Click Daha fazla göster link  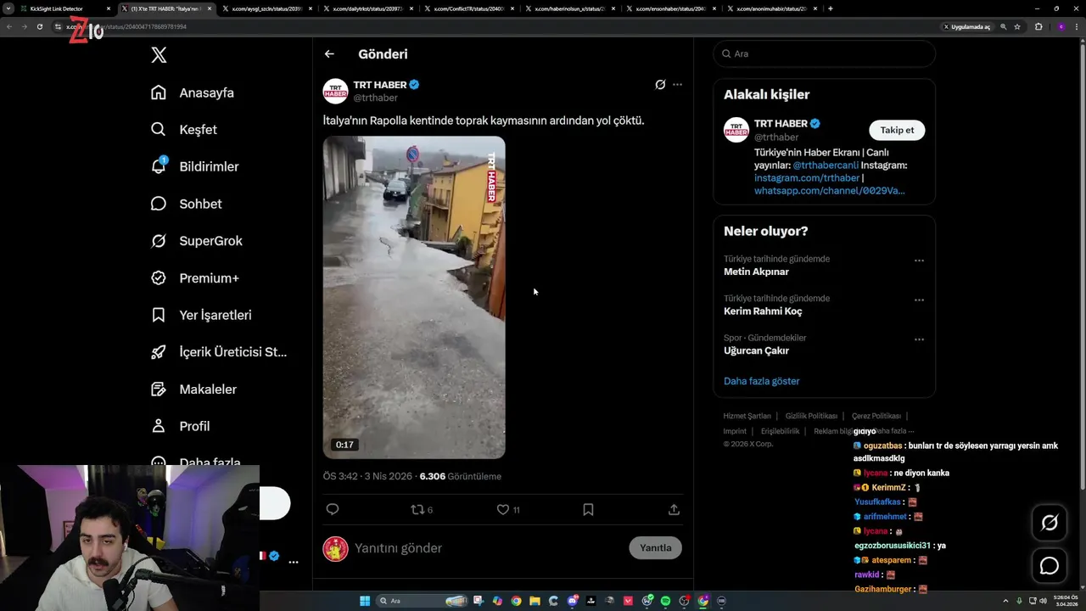pyautogui.click(x=761, y=381)
